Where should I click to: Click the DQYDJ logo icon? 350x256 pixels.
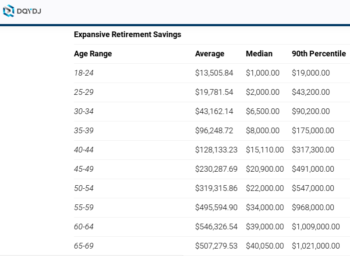[x=9, y=11]
